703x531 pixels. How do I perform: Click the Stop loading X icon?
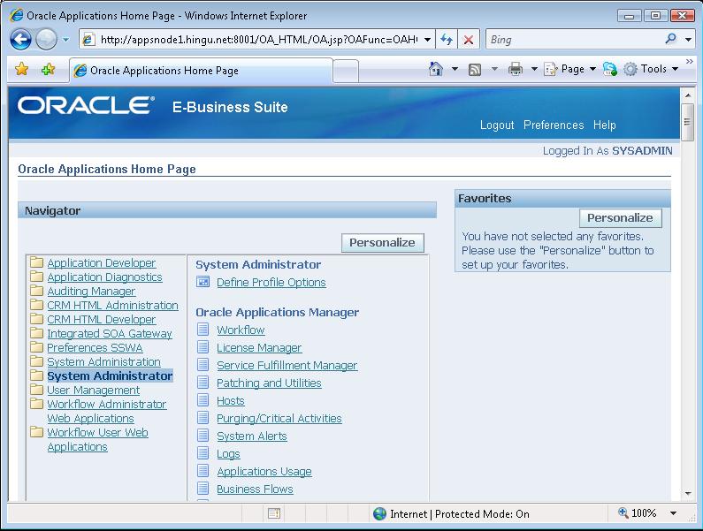coord(469,40)
